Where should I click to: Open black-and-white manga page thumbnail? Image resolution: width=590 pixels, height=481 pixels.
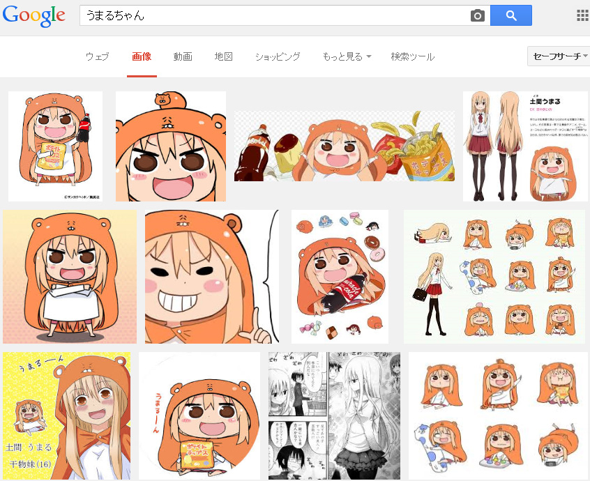pyautogui.click(x=334, y=416)
